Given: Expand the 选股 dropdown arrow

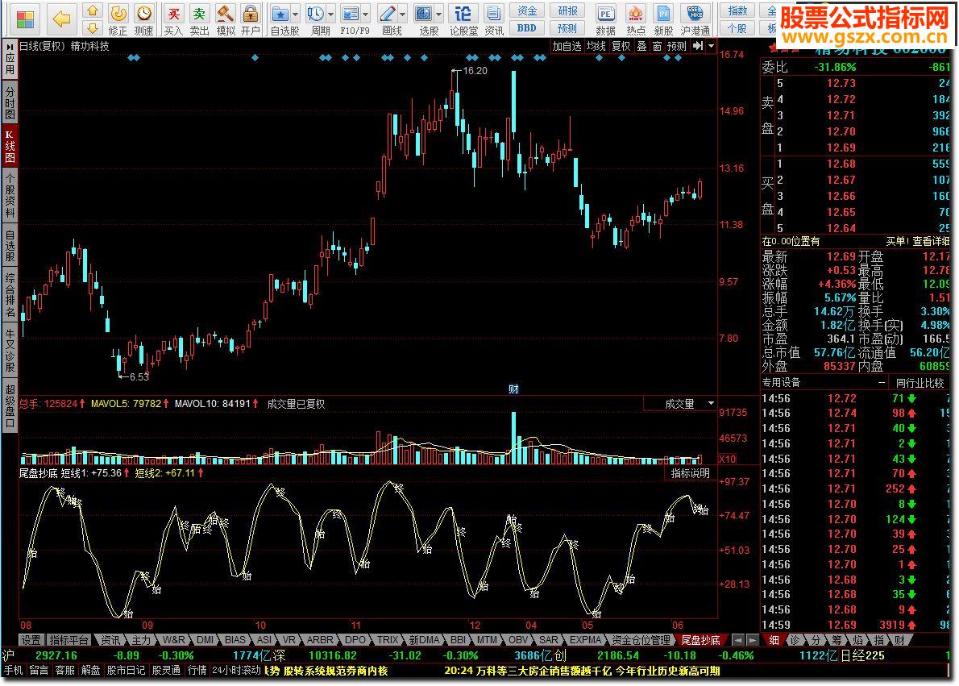Looking at the screenshot, I should coord(438,14).
